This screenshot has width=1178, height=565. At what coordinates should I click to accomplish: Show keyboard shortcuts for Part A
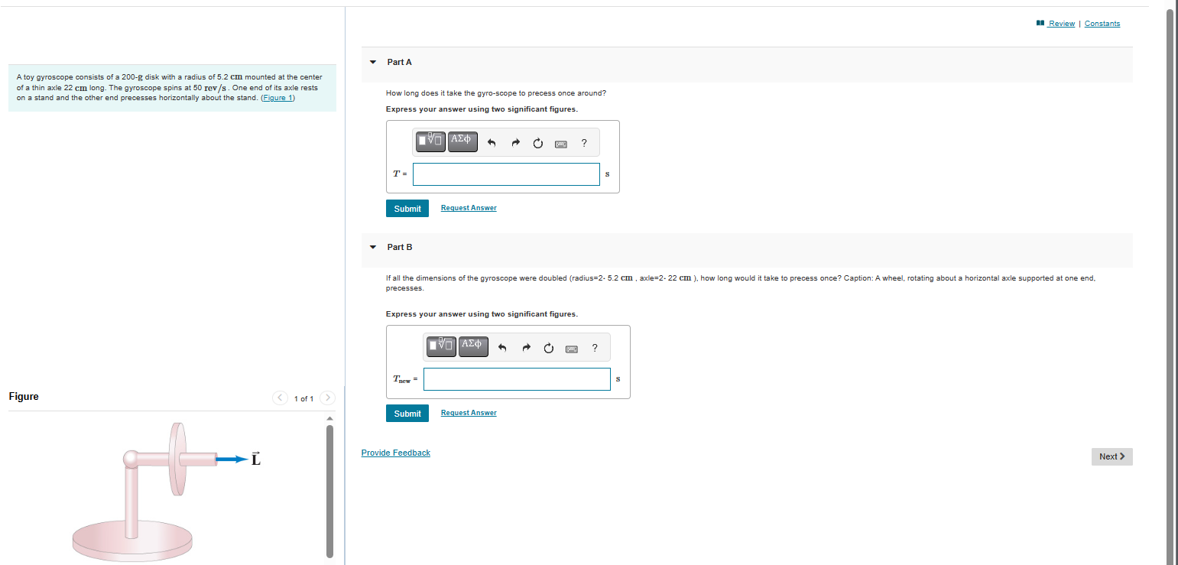point(560,143)
